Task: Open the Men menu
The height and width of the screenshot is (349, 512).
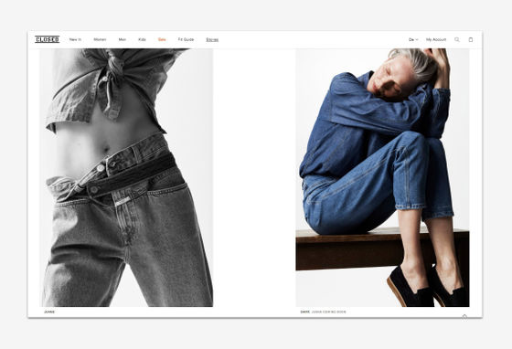Action: [123, 39]
